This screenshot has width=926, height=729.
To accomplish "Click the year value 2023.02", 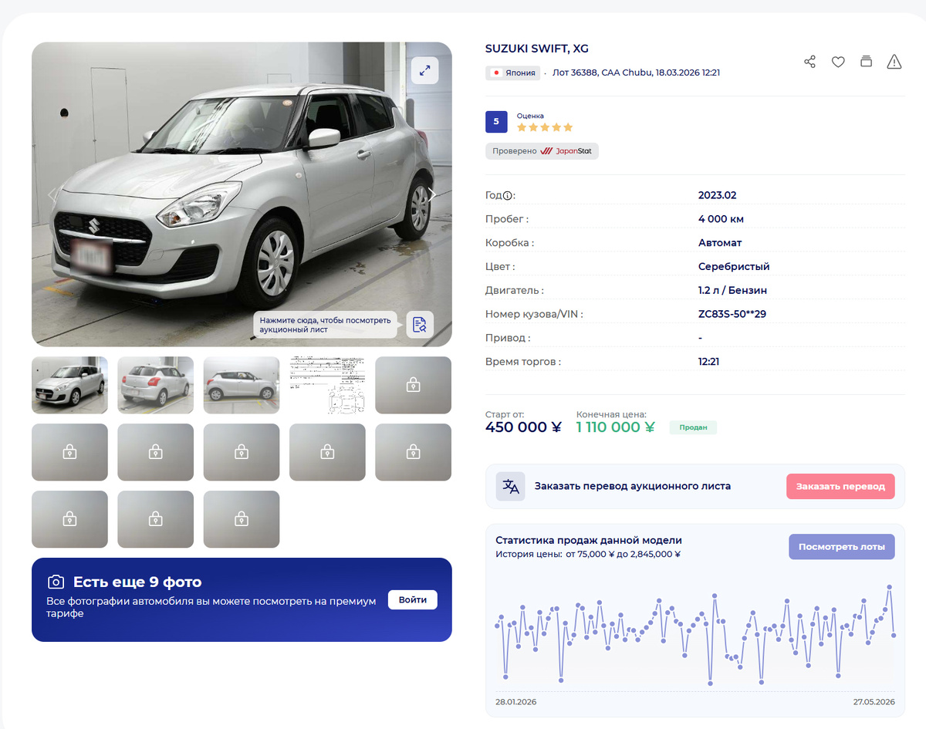I will [x=718, y=196].
